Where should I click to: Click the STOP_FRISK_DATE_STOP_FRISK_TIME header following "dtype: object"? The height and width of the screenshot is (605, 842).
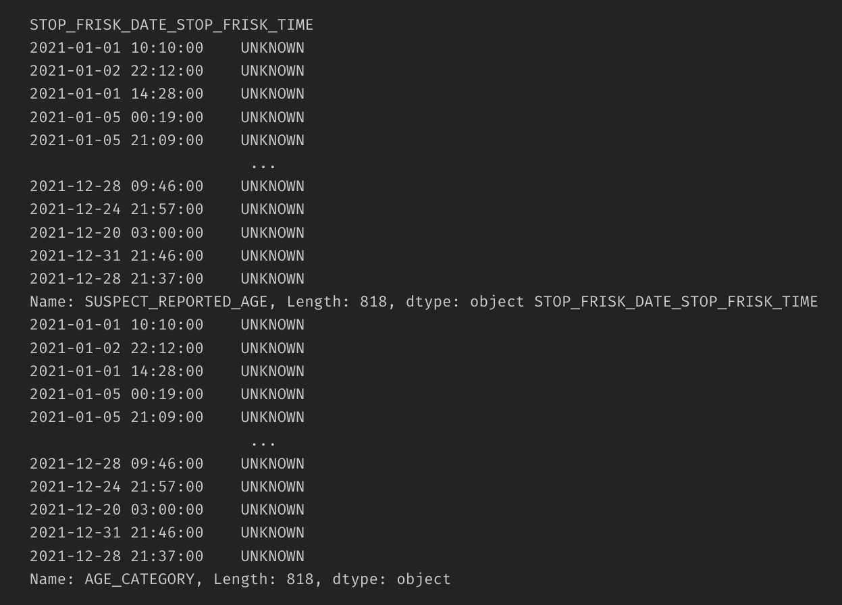pyautogui.click(x=676, y=302)
